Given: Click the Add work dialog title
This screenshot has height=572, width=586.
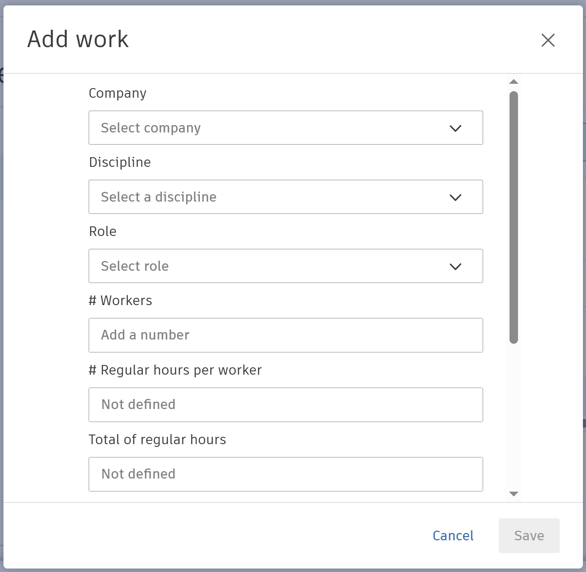Looking at the screenshot, I should (78, 39).
